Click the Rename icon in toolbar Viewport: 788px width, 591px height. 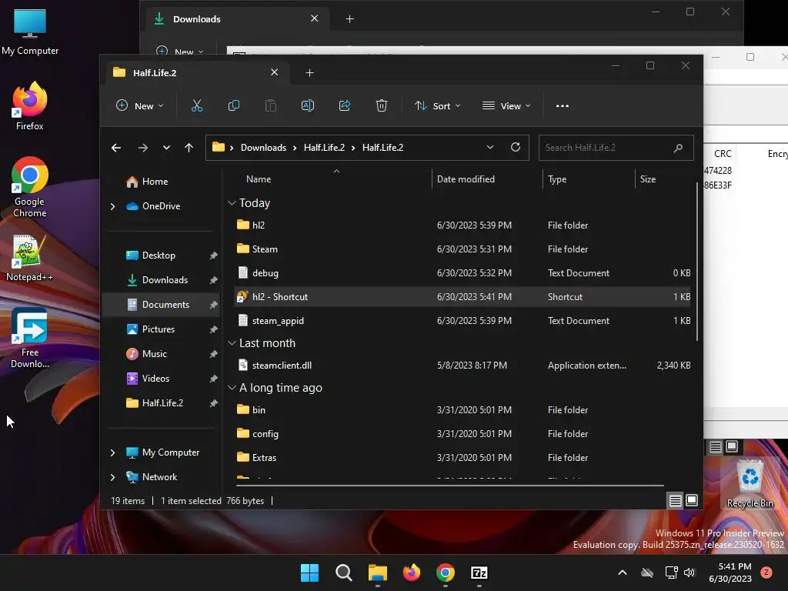308,105
